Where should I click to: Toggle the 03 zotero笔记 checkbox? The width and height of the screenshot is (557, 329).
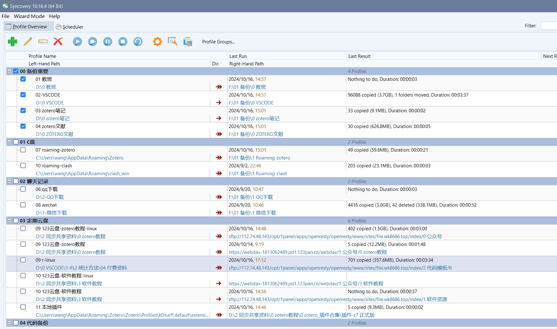(x=23, y=110)
